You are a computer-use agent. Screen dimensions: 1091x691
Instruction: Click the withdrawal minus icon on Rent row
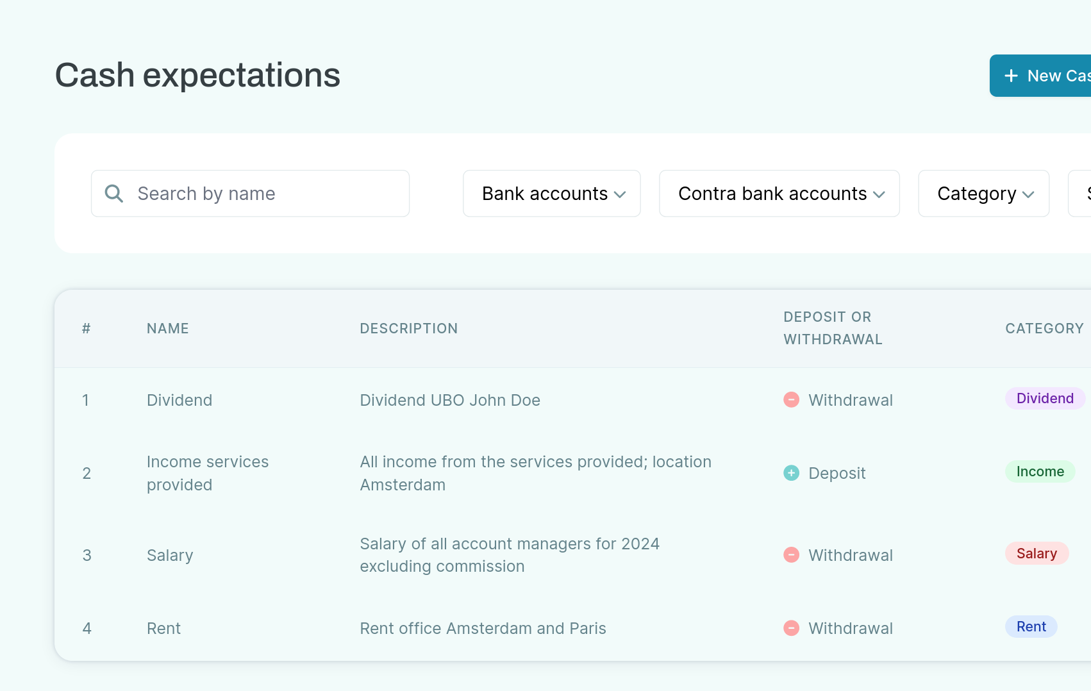point(791,628)
